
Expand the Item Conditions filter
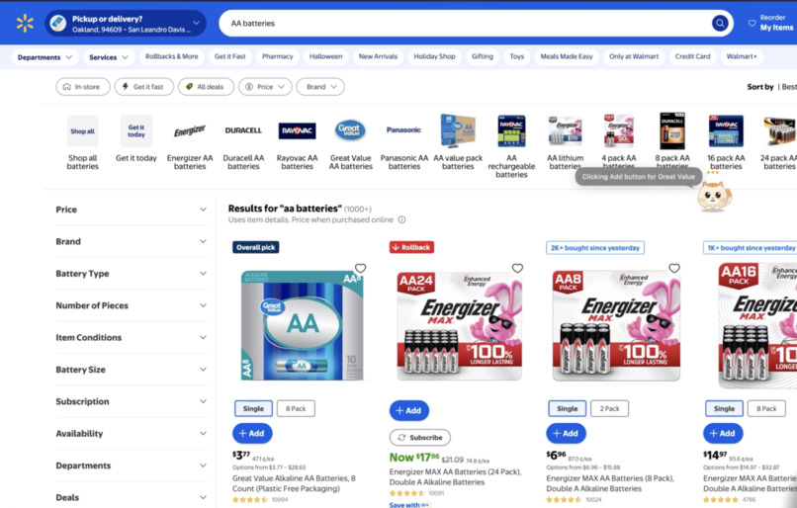coord(132,337)
